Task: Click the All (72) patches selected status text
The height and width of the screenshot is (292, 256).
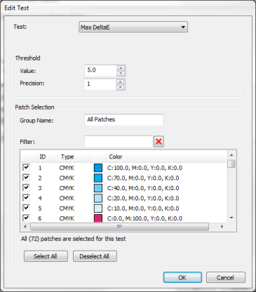Action: (74, 239)
